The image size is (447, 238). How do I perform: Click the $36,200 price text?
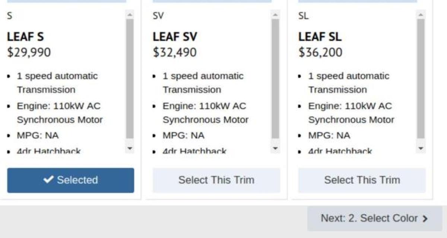pyautogui.click(x=320, y=52)
